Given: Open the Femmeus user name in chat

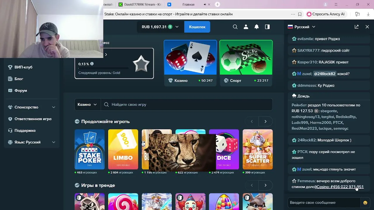Looking at the screenshot, I should coord(306,181).
